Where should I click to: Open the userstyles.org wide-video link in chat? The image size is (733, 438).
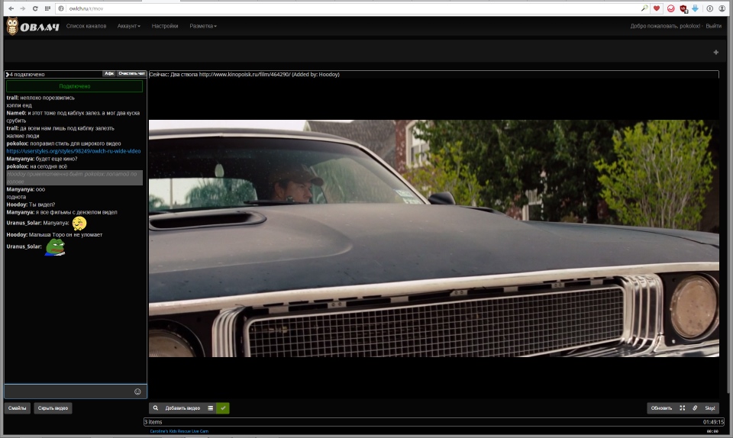point(73,151)
